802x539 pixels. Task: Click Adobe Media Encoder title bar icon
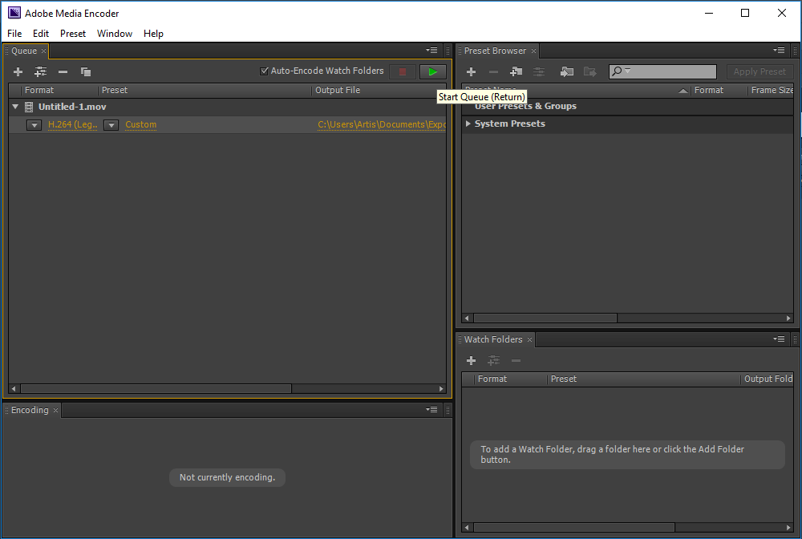pyautogui.click(x=14, y=13)
